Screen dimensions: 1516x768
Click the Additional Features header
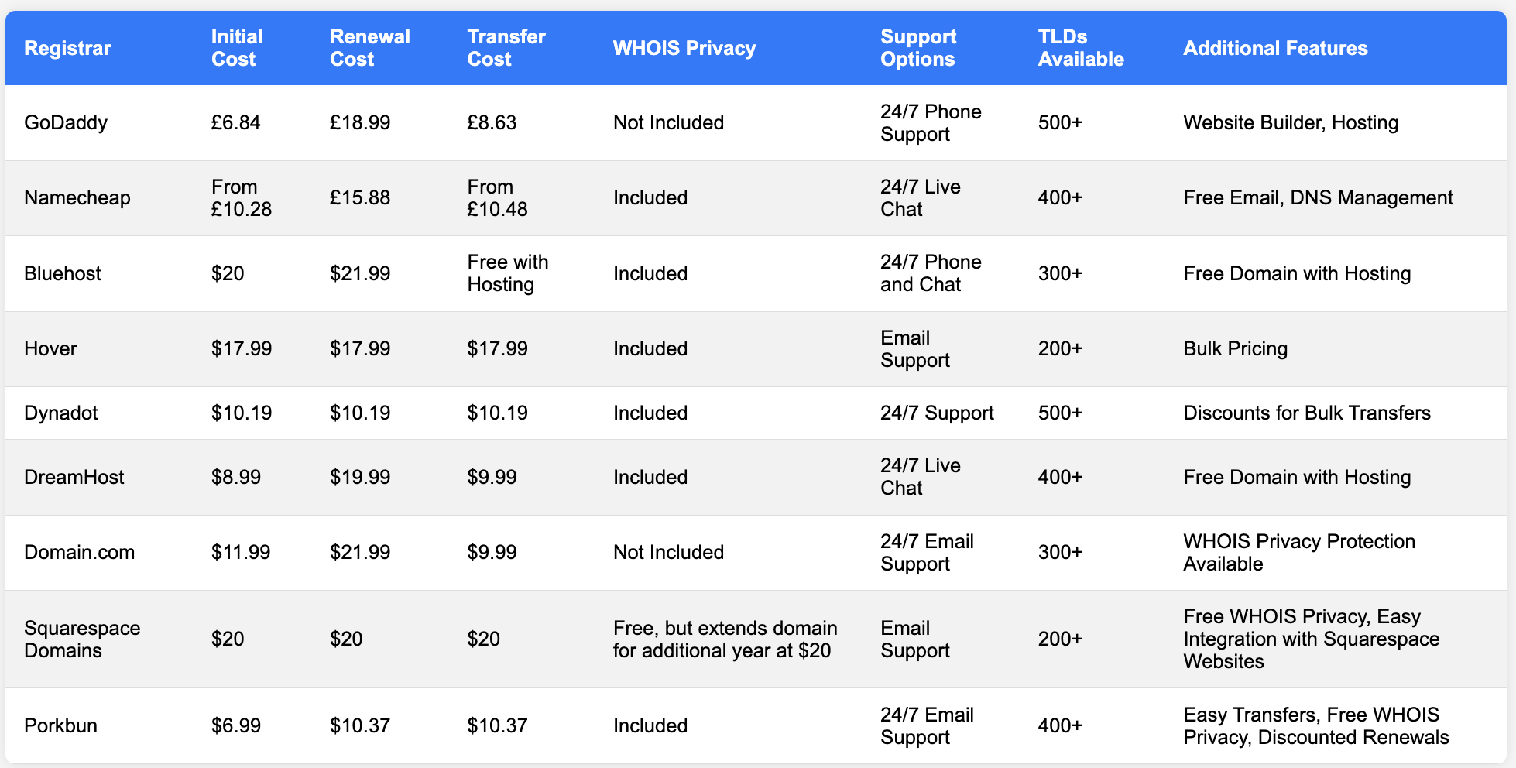pyautogui.click(x=1275, y=48)
